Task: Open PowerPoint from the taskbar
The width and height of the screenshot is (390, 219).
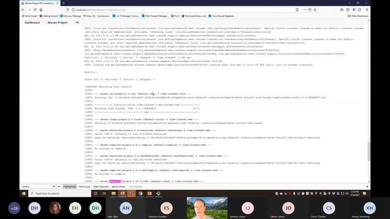Action: click(149, 193)
